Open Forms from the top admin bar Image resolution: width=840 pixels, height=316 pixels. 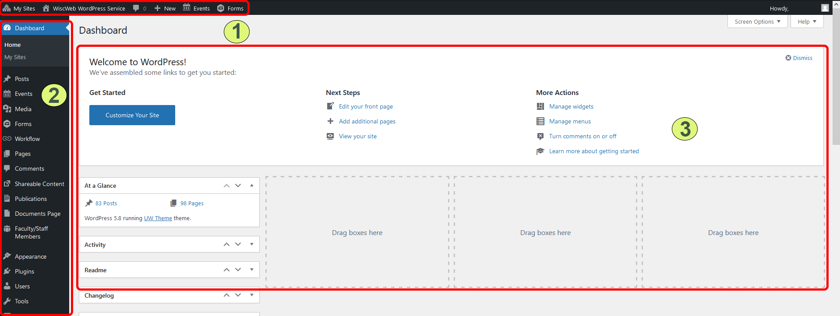[x=230, y=8]
